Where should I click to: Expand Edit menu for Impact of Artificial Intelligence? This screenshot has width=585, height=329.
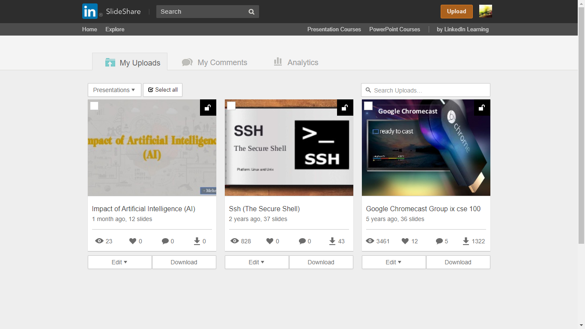pos(120,262)
